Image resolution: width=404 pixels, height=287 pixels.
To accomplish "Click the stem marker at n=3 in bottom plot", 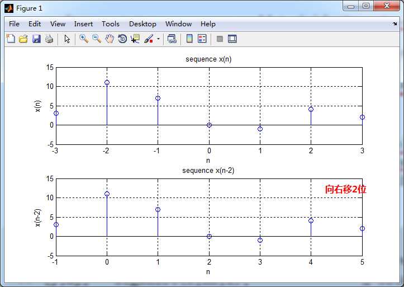I will pos(260,241).
